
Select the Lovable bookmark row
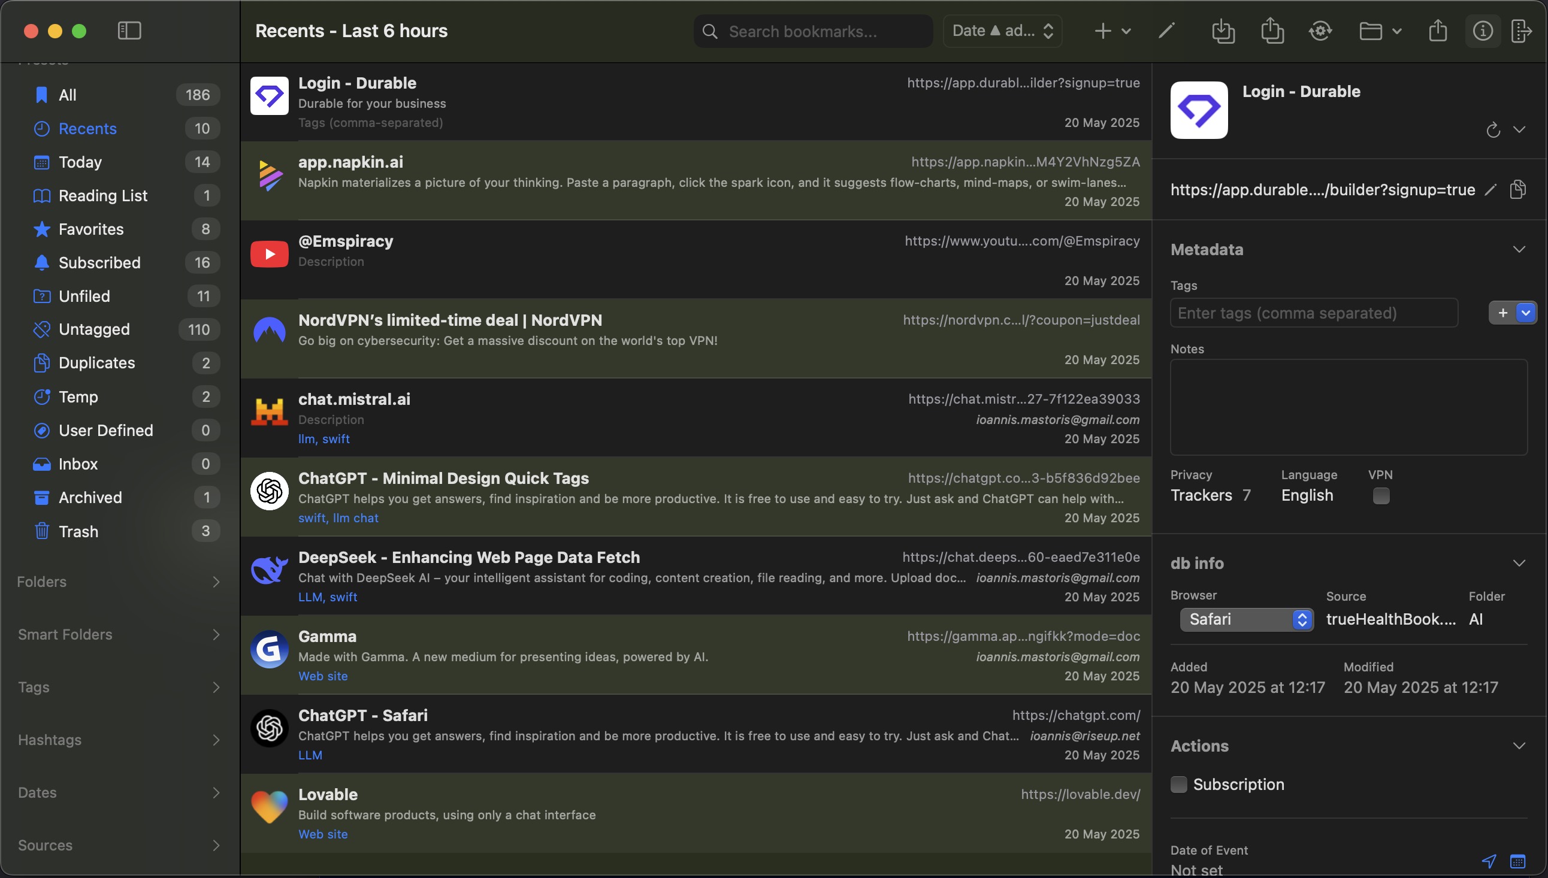click(x=695, y=813)
